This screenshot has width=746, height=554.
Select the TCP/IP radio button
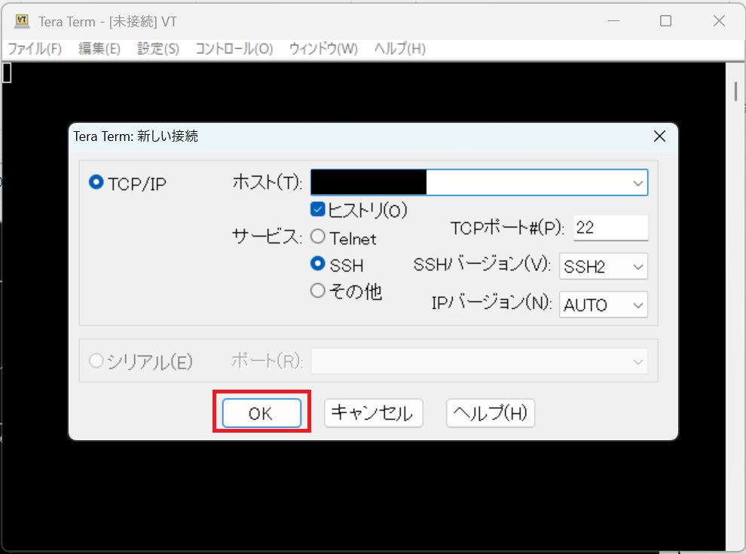(x=96, y=182)
